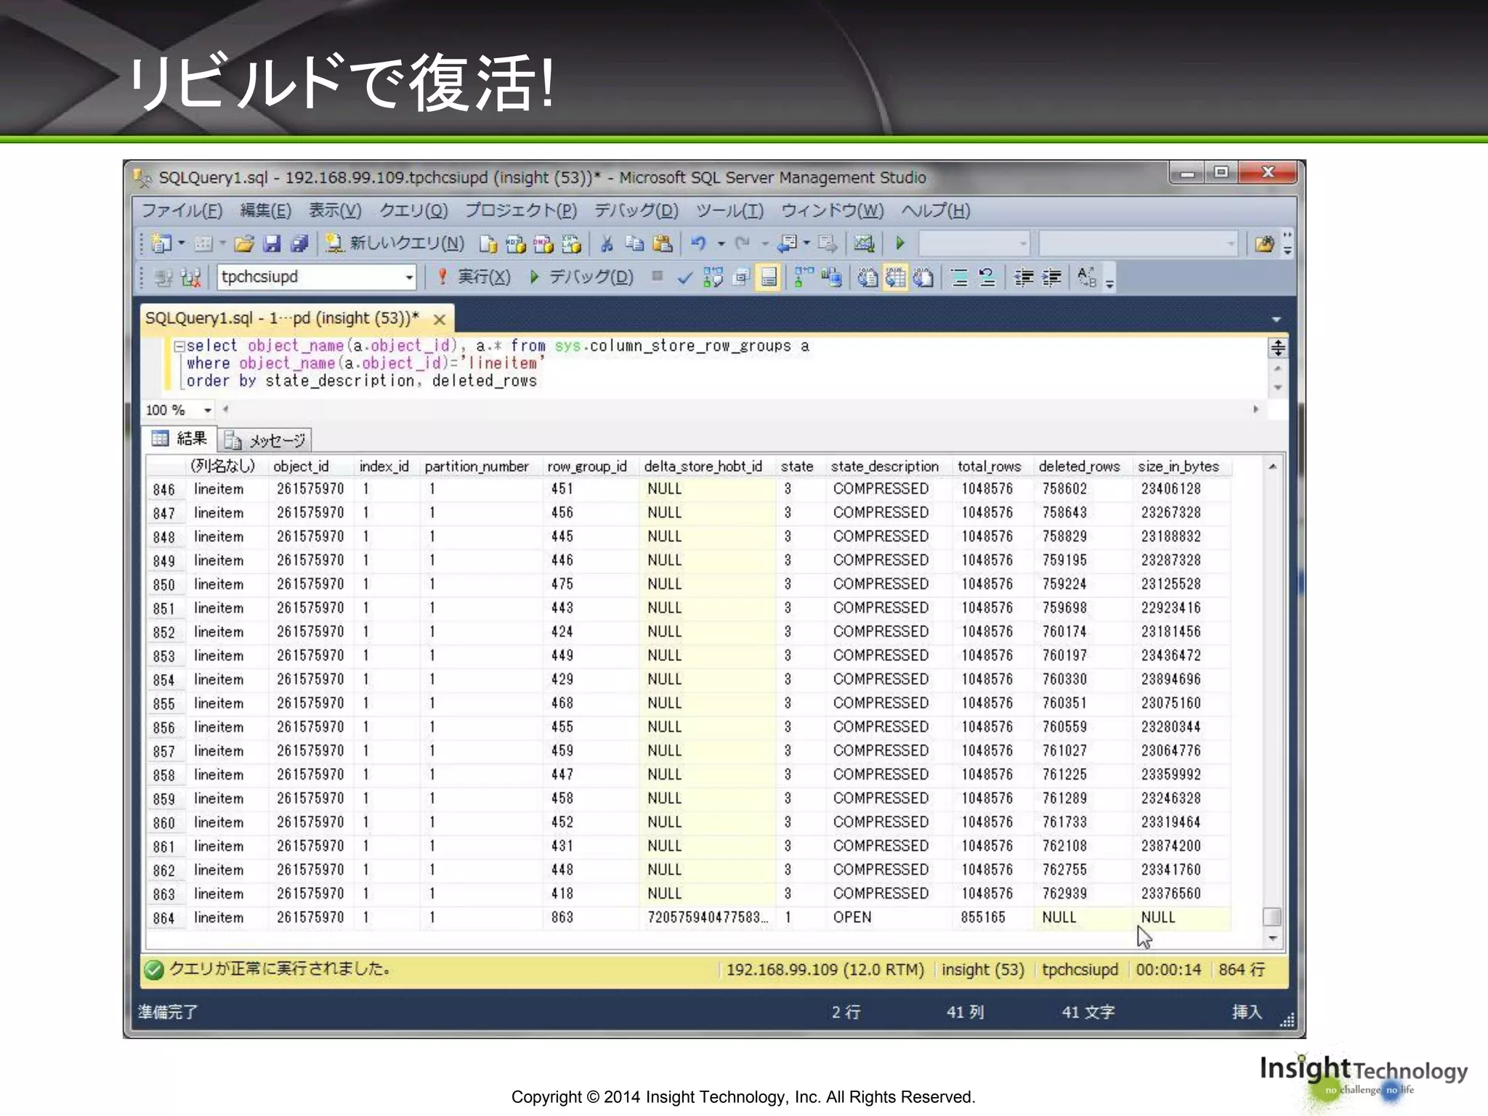Select the OPEN cell in row 864
Image resolution: width=1488 pixels, height=1116 pixels.
(889, 918)
